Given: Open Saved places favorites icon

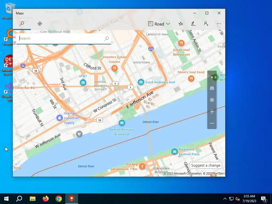Looking at the screenshot, I should pyautogui.click(x=181, y=24).
